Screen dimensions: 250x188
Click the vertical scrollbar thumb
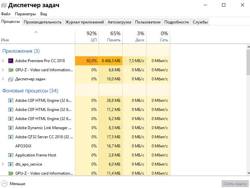pos(248,62)
